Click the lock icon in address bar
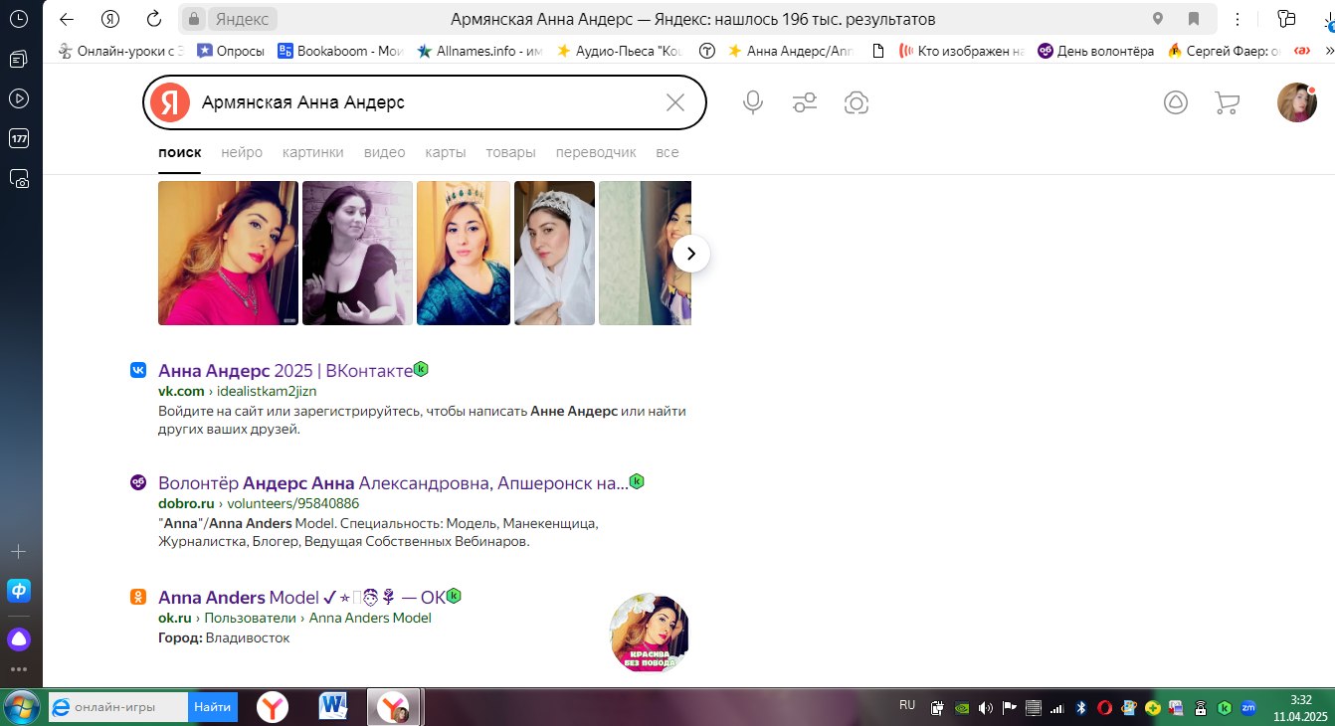1335x726 pixels. pyautogui.click(x=195, y=19)
